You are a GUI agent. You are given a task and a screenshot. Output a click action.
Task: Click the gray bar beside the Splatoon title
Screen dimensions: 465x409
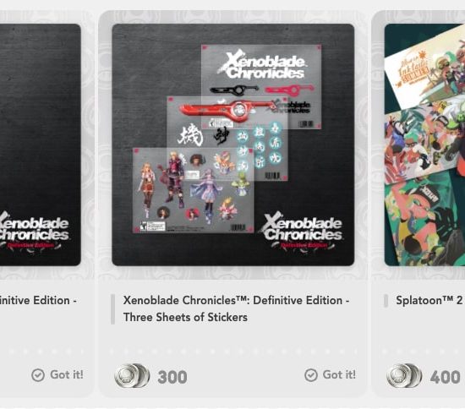point(386,301)
